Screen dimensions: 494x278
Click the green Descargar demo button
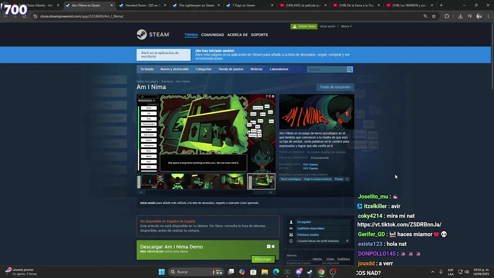click(263, 259)
